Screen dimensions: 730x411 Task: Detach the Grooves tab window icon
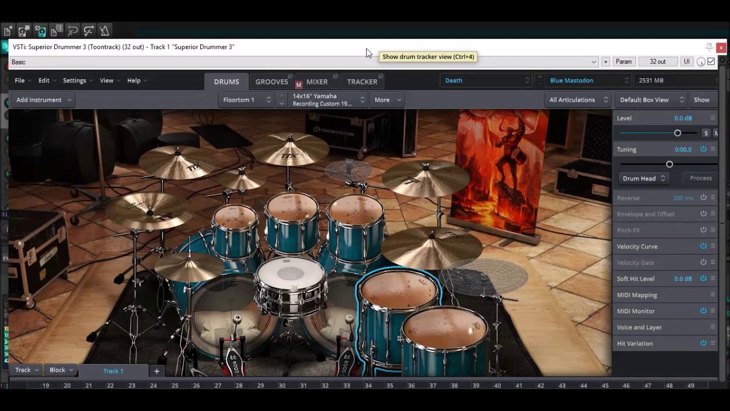pos(290,76)
